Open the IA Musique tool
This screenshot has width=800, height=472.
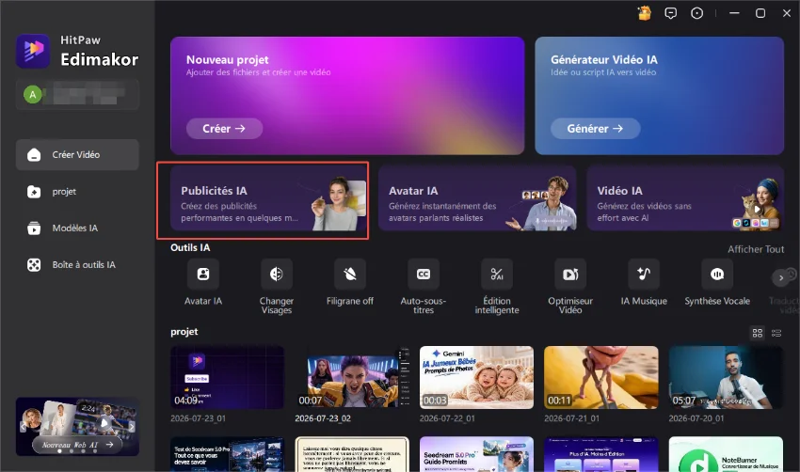click(644, 275)
